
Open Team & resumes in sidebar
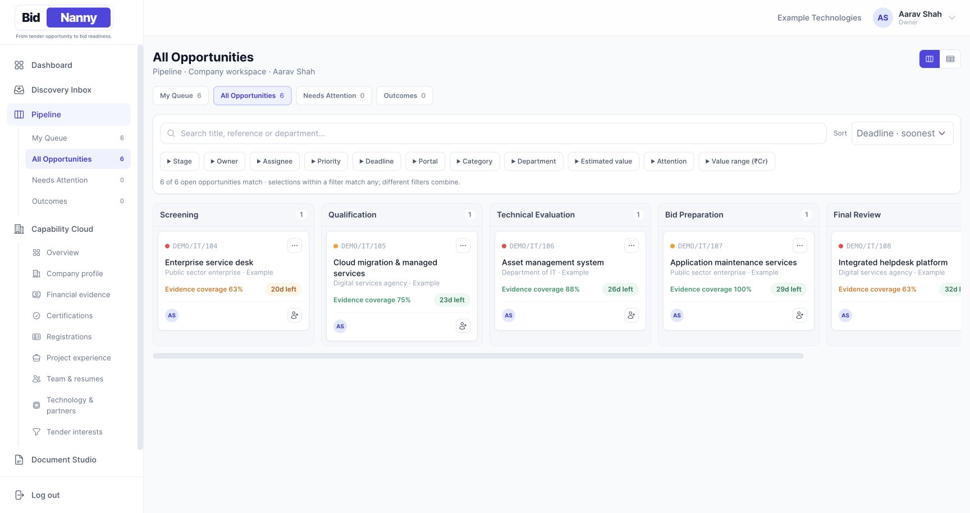pyautogui.click(x=78, y=379)
